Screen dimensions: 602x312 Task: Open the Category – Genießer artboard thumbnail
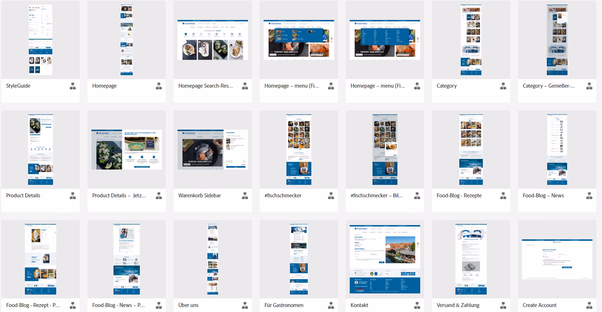click(x=557, y=40)
